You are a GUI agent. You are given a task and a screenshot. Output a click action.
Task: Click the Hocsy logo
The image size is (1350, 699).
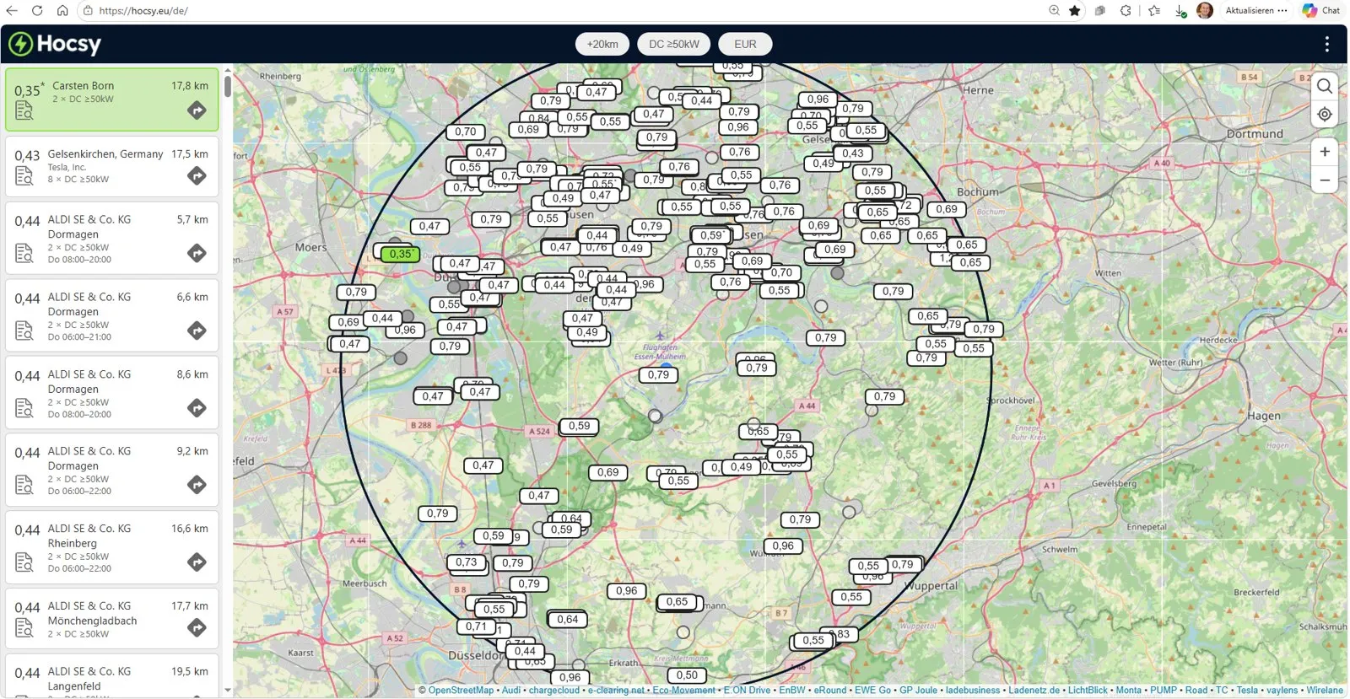55,44
